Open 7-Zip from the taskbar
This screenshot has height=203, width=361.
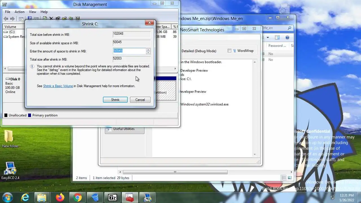pos(112,197)
